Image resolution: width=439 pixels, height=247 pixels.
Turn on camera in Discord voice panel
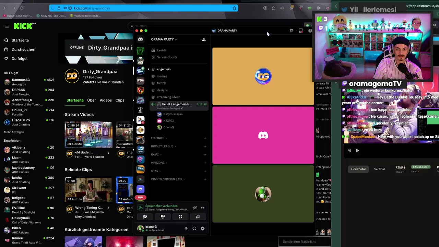tap(145, 216)
